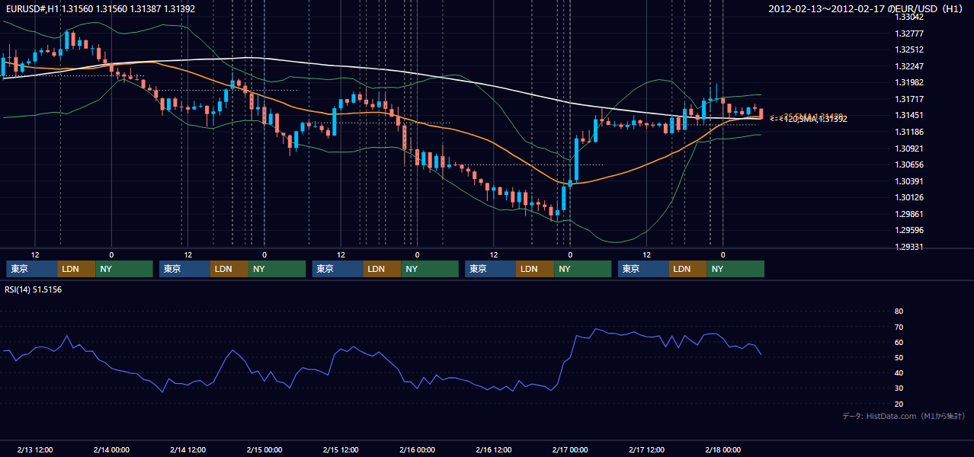Click the 1.29596 price axis label
Viewport: 974px width, 457px height.
pos(909,230)
